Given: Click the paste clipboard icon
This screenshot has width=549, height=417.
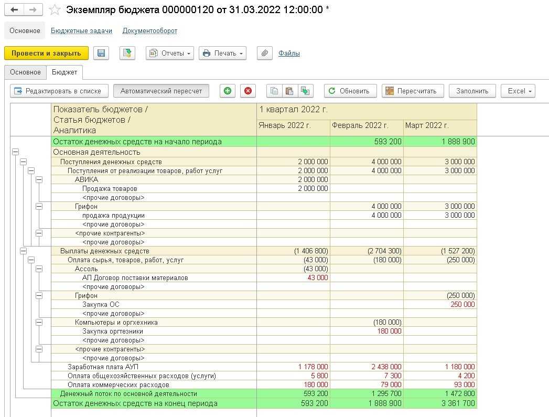Looking at the screenshot, I should coord(289,91).
